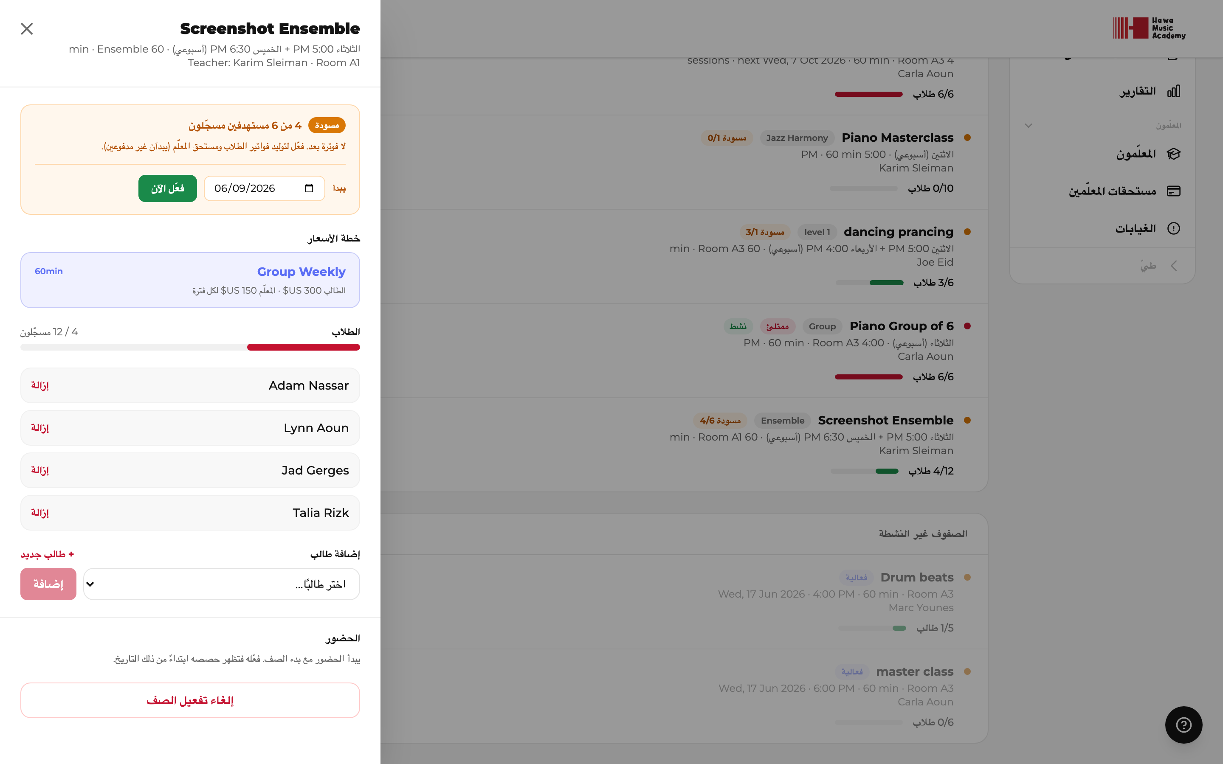Open the Drum beats inactive class
The width and height of the screenshot is (1223, 764).
[x=684, y=602]
